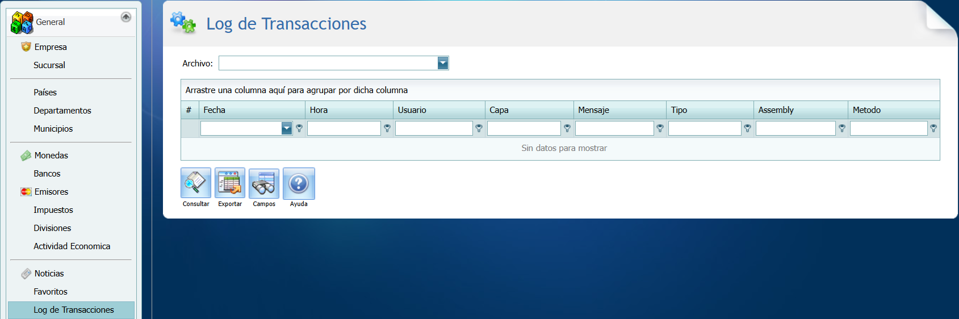
Task: Sort by the Hora column header
Action: click(x=349, y=110)
